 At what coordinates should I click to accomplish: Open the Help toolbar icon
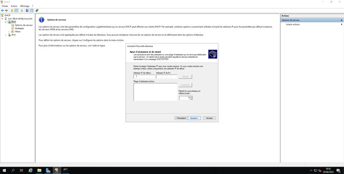coord(27,10)
